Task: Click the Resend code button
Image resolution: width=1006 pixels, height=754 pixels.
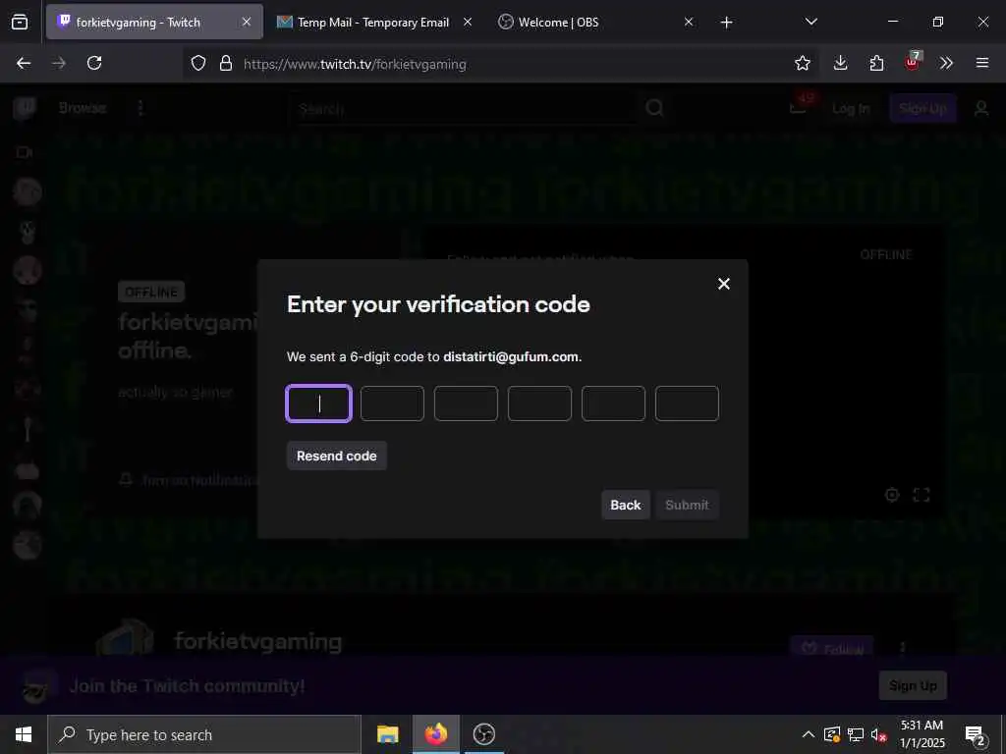Action: click(337, 456)
